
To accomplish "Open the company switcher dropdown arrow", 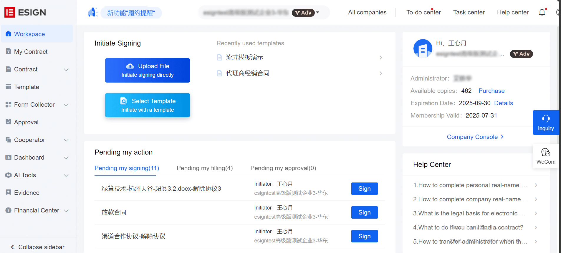I will 317,12.
